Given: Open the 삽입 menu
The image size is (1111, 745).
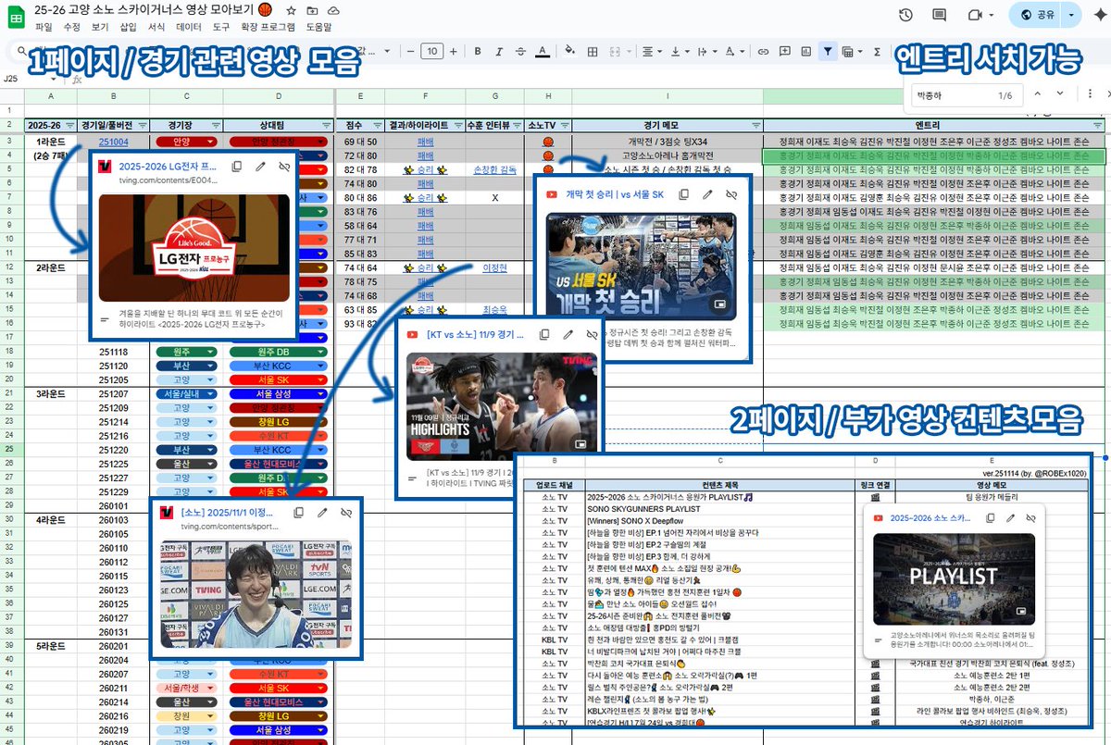Looking at the screenshot, I should (x=129, y=28).
